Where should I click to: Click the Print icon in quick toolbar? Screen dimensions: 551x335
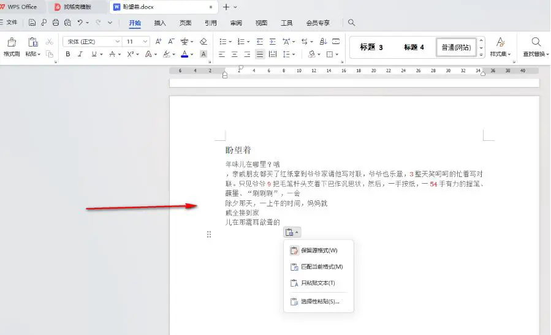[56, 23]
